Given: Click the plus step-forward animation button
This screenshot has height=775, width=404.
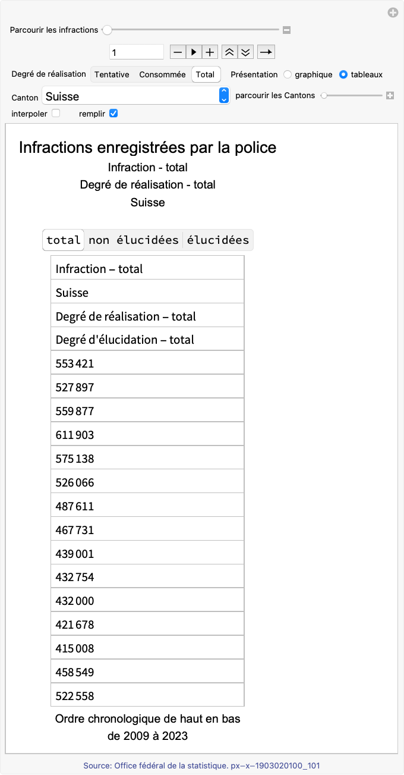Looking at the screenshot, I should point(210,52).
